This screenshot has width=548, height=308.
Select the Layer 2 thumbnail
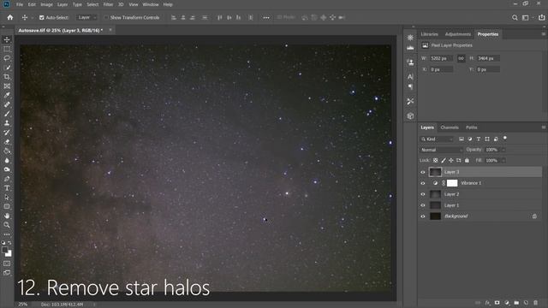pos(435,194)
